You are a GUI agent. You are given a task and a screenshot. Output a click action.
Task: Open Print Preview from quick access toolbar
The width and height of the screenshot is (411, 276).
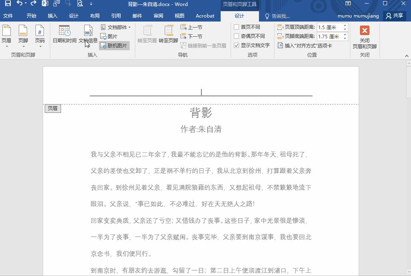click(x=80, y=4)
